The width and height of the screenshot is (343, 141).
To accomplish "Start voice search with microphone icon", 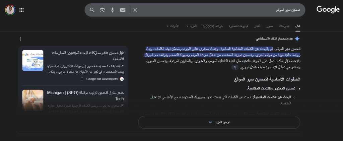I will pos(113,10).
